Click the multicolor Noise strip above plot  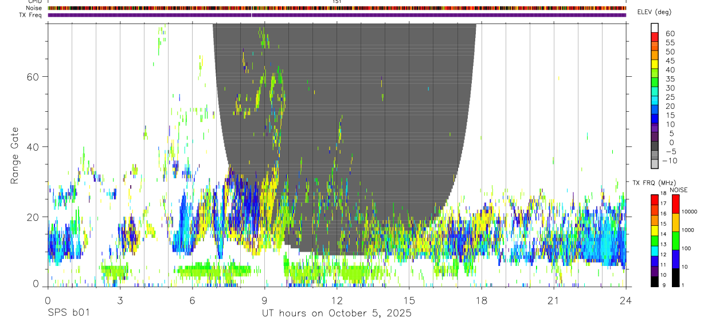(337, 8)
